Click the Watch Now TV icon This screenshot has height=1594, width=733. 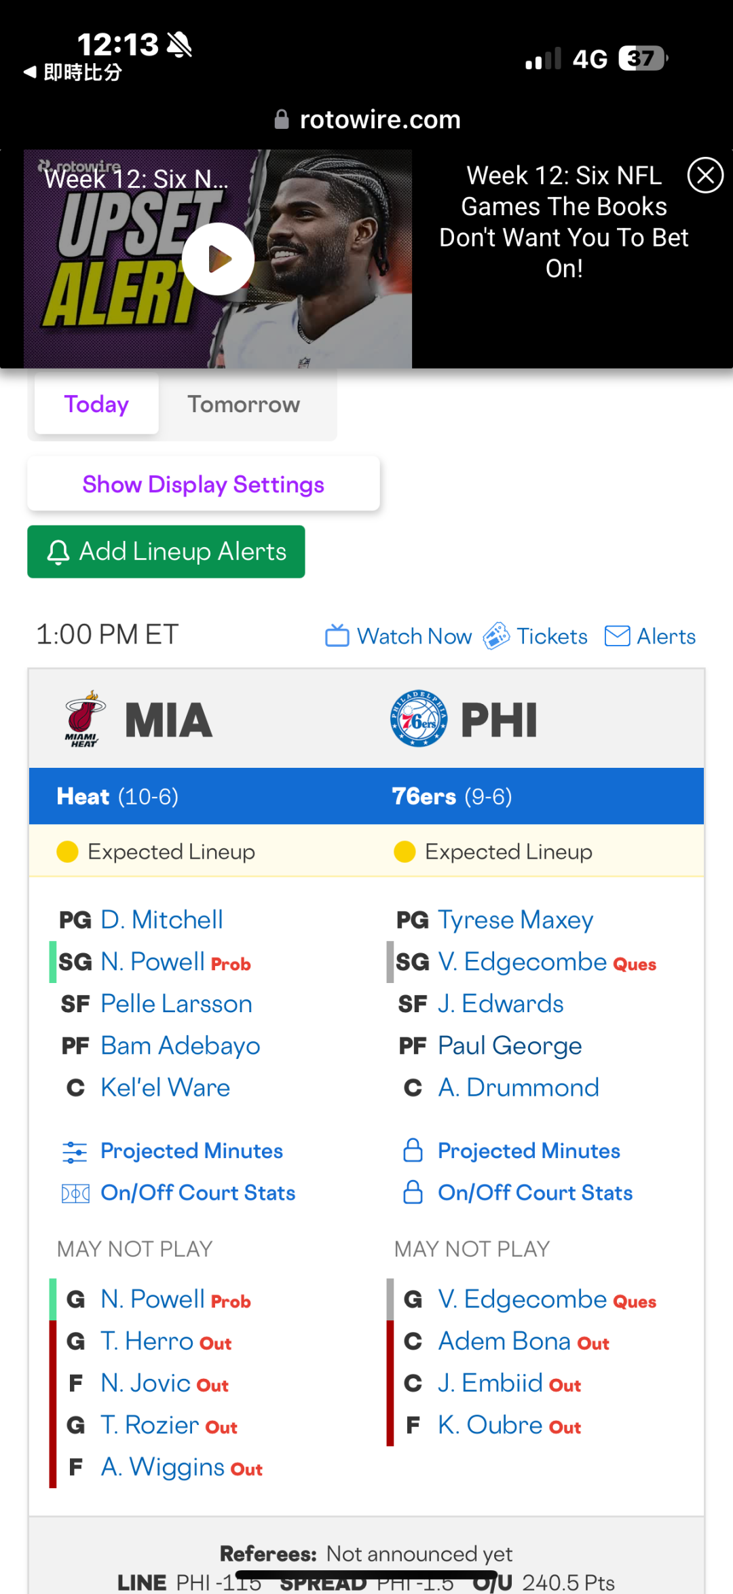tap(337, 636)
